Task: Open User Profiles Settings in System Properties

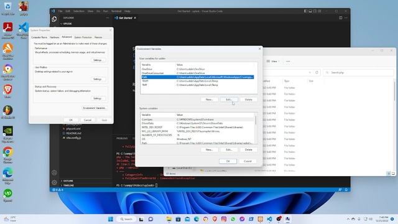Action: tap(98, 79)
